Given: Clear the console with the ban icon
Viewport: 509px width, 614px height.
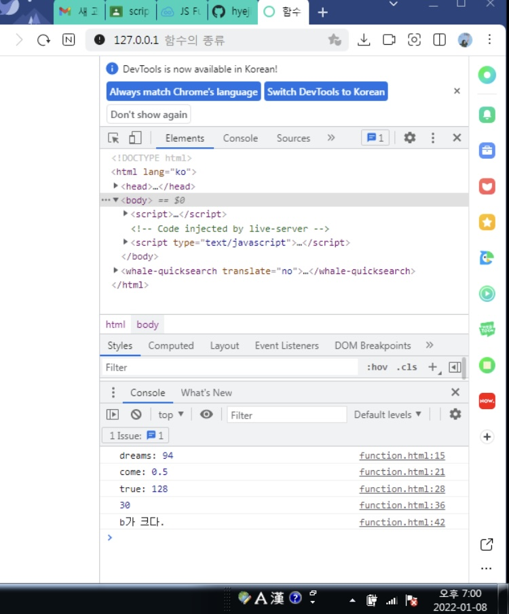Looking at the screenshot, I should pyautogui.click(x=136, y=415).
